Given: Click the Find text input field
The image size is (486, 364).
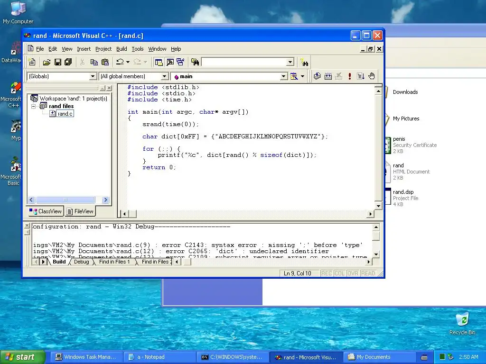Looking at the screenshot, I should point(244,62).
